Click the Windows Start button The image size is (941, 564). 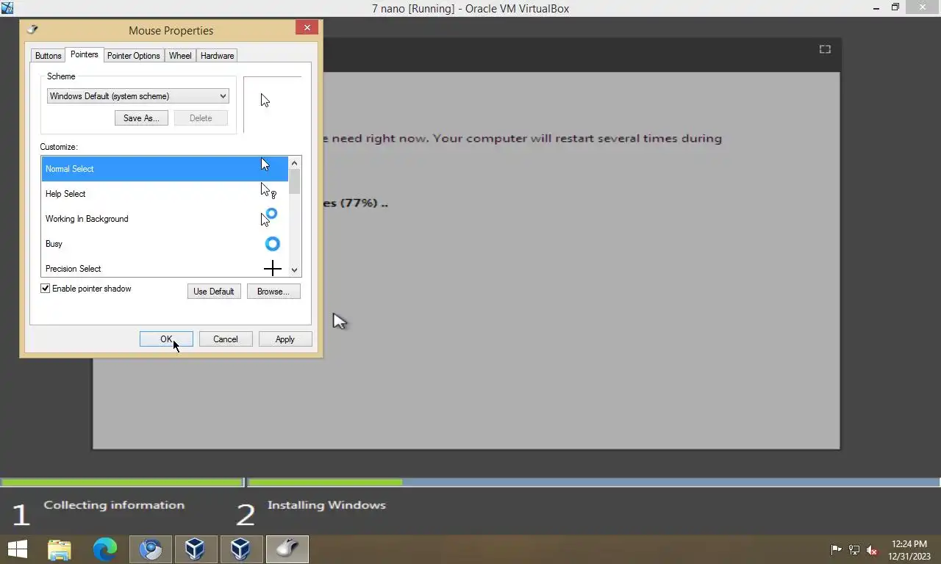17,549
